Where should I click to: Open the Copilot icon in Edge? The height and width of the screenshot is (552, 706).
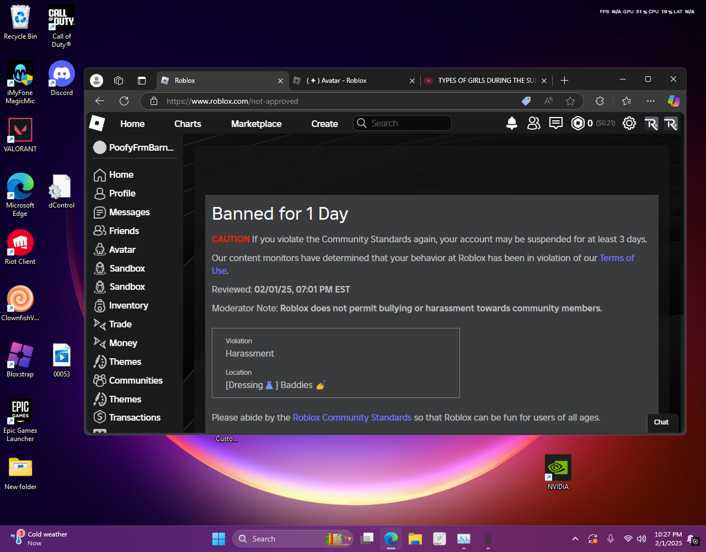(673, 101)
